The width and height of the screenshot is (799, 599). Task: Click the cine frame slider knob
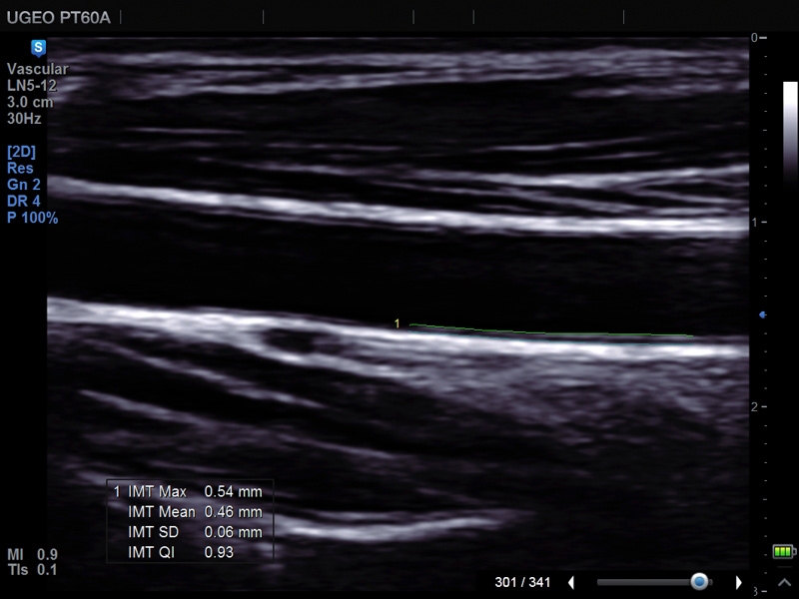click(x=699, y=581)
